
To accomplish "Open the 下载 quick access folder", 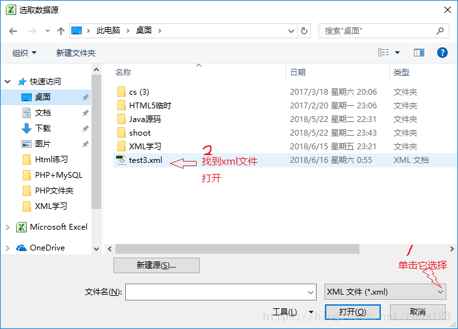I will [43, 128].
